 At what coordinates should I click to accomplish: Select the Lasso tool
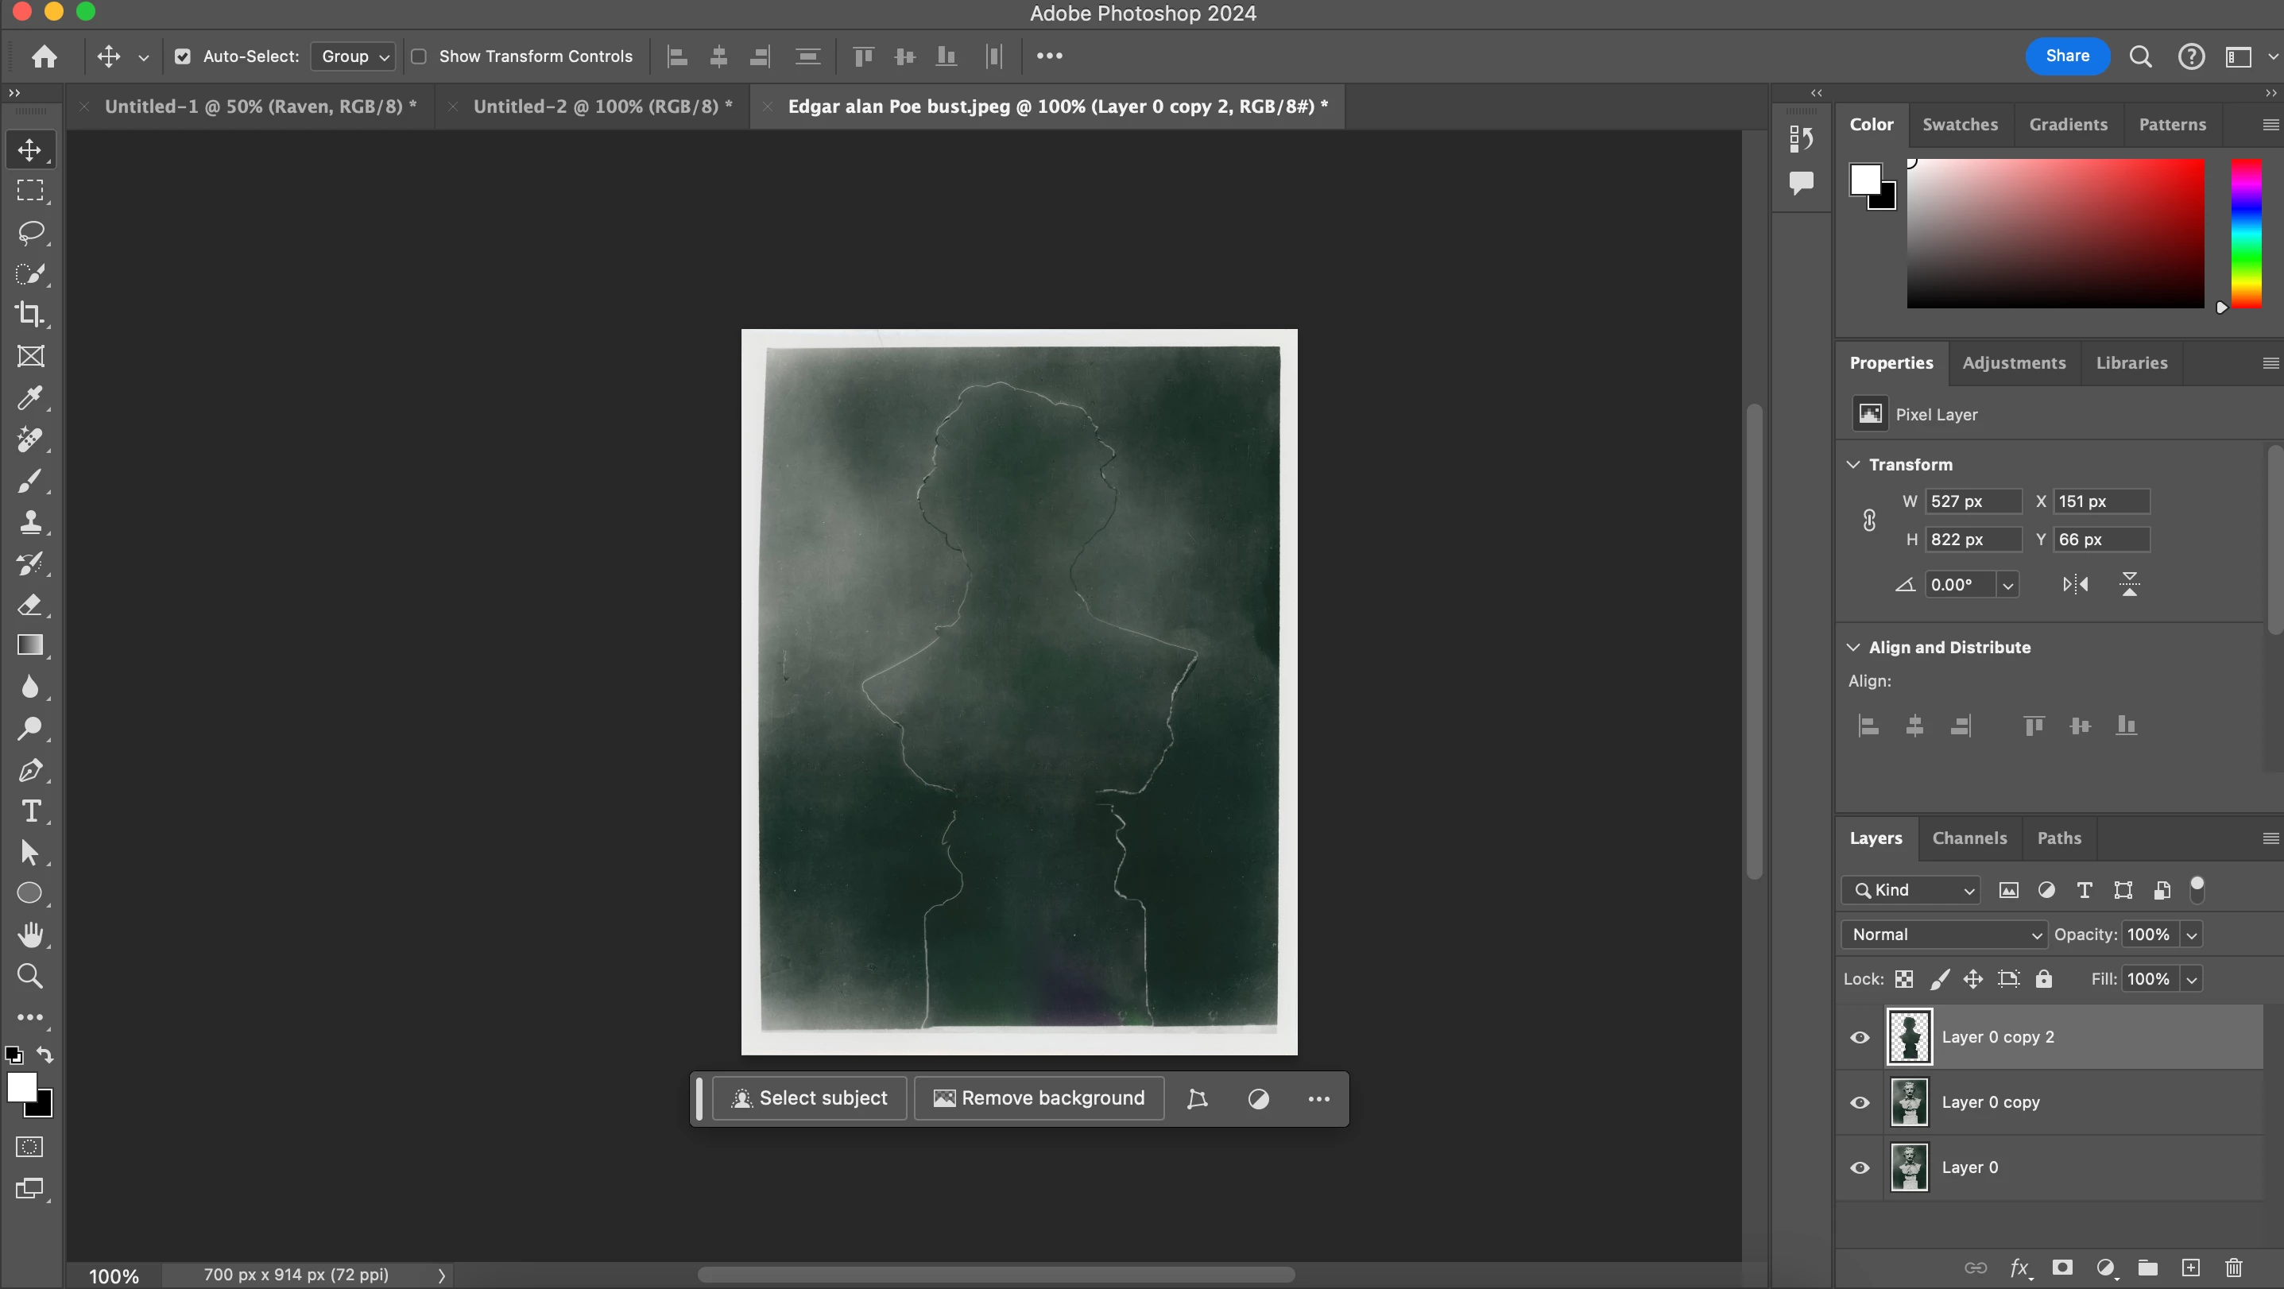click(x=30, y=232)
